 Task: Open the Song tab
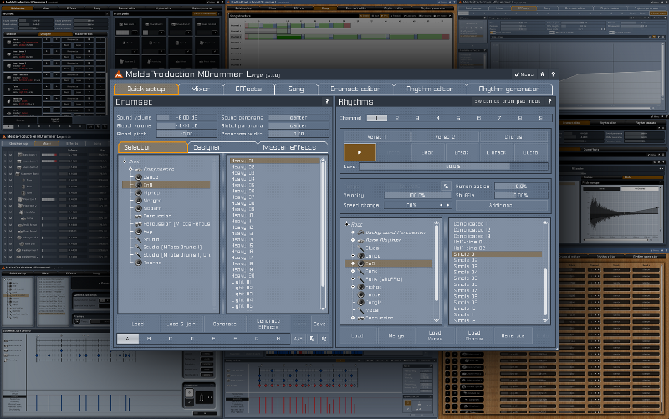(x=296, y=89)
